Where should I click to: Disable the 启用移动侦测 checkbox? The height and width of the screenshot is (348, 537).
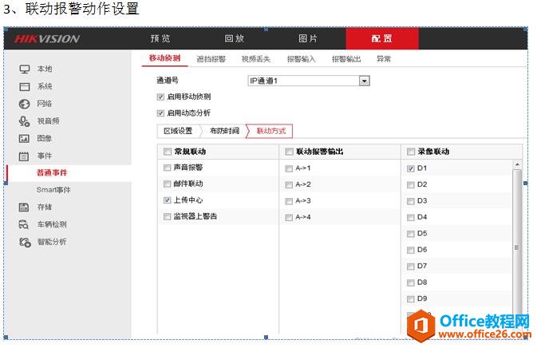click(x=160, y=97)
